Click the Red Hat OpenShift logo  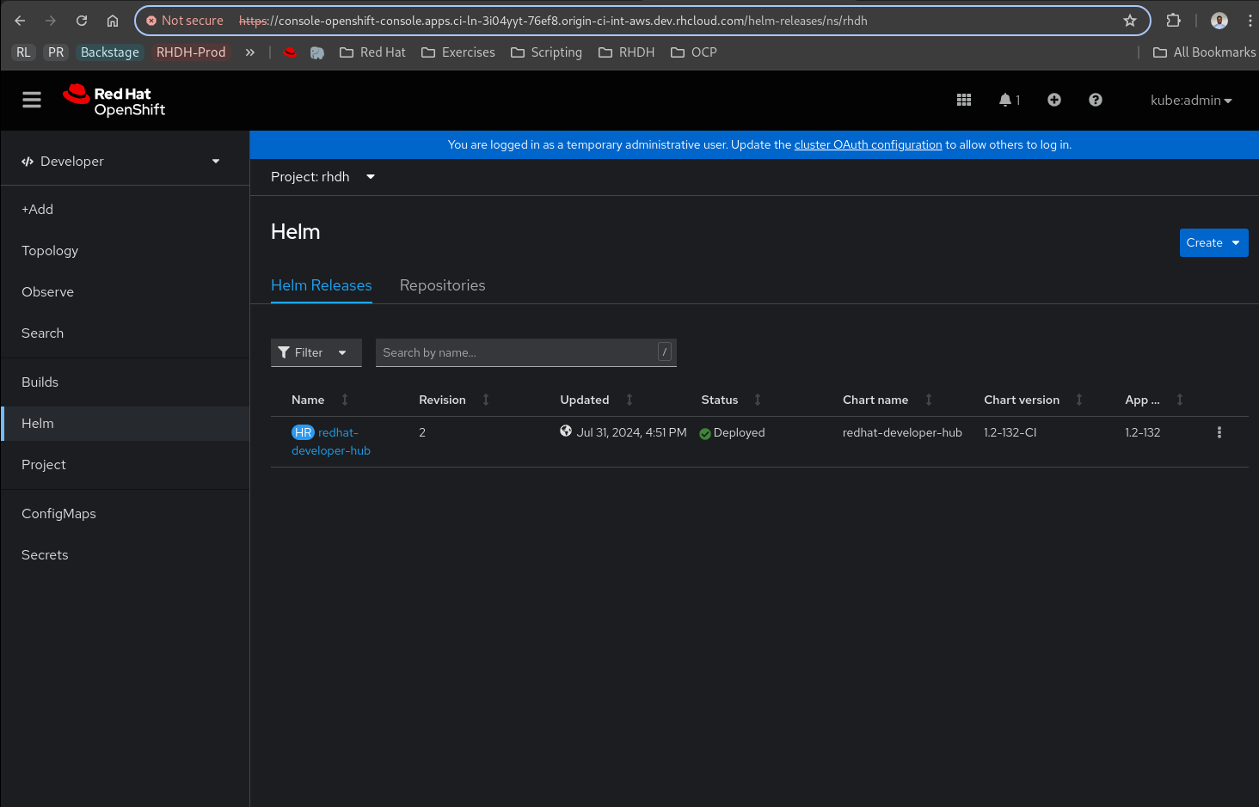click(114, 101)
